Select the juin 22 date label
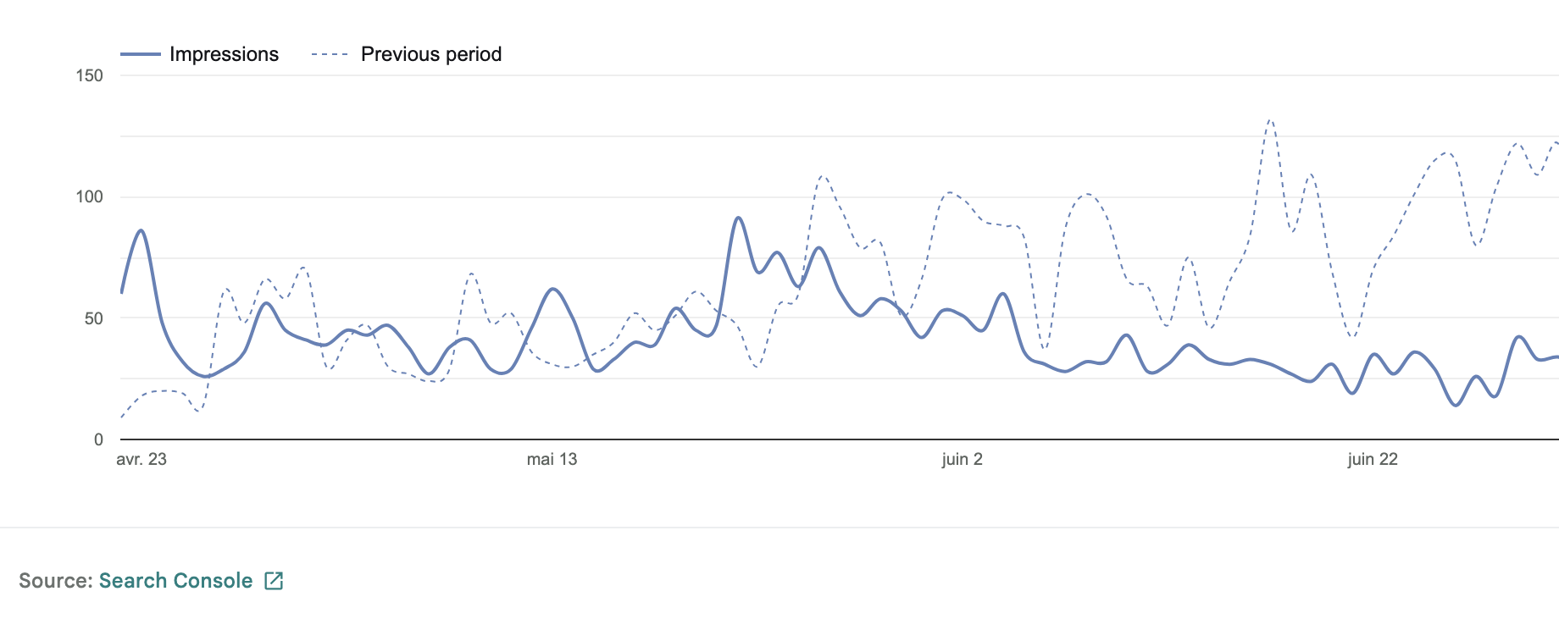 [1372, 459]
